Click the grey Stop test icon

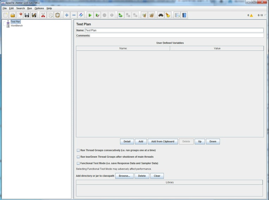(105, 15)
